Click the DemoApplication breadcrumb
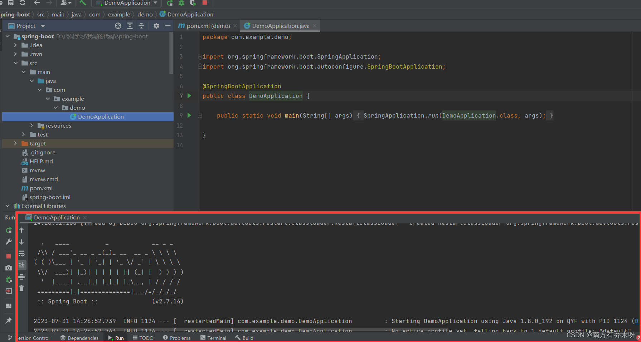 pyautogui.click(x=186, y=14)
